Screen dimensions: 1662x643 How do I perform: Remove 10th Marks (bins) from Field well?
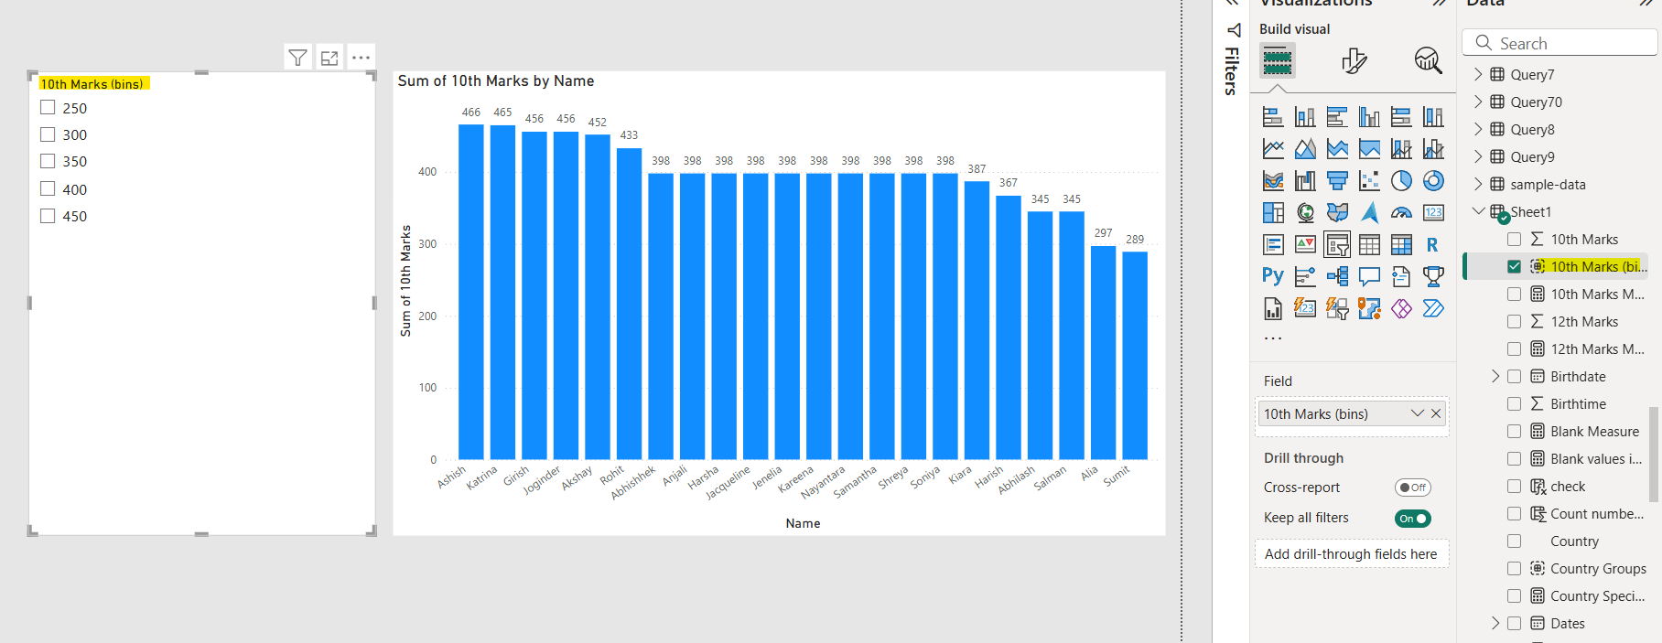[1436, 413]
